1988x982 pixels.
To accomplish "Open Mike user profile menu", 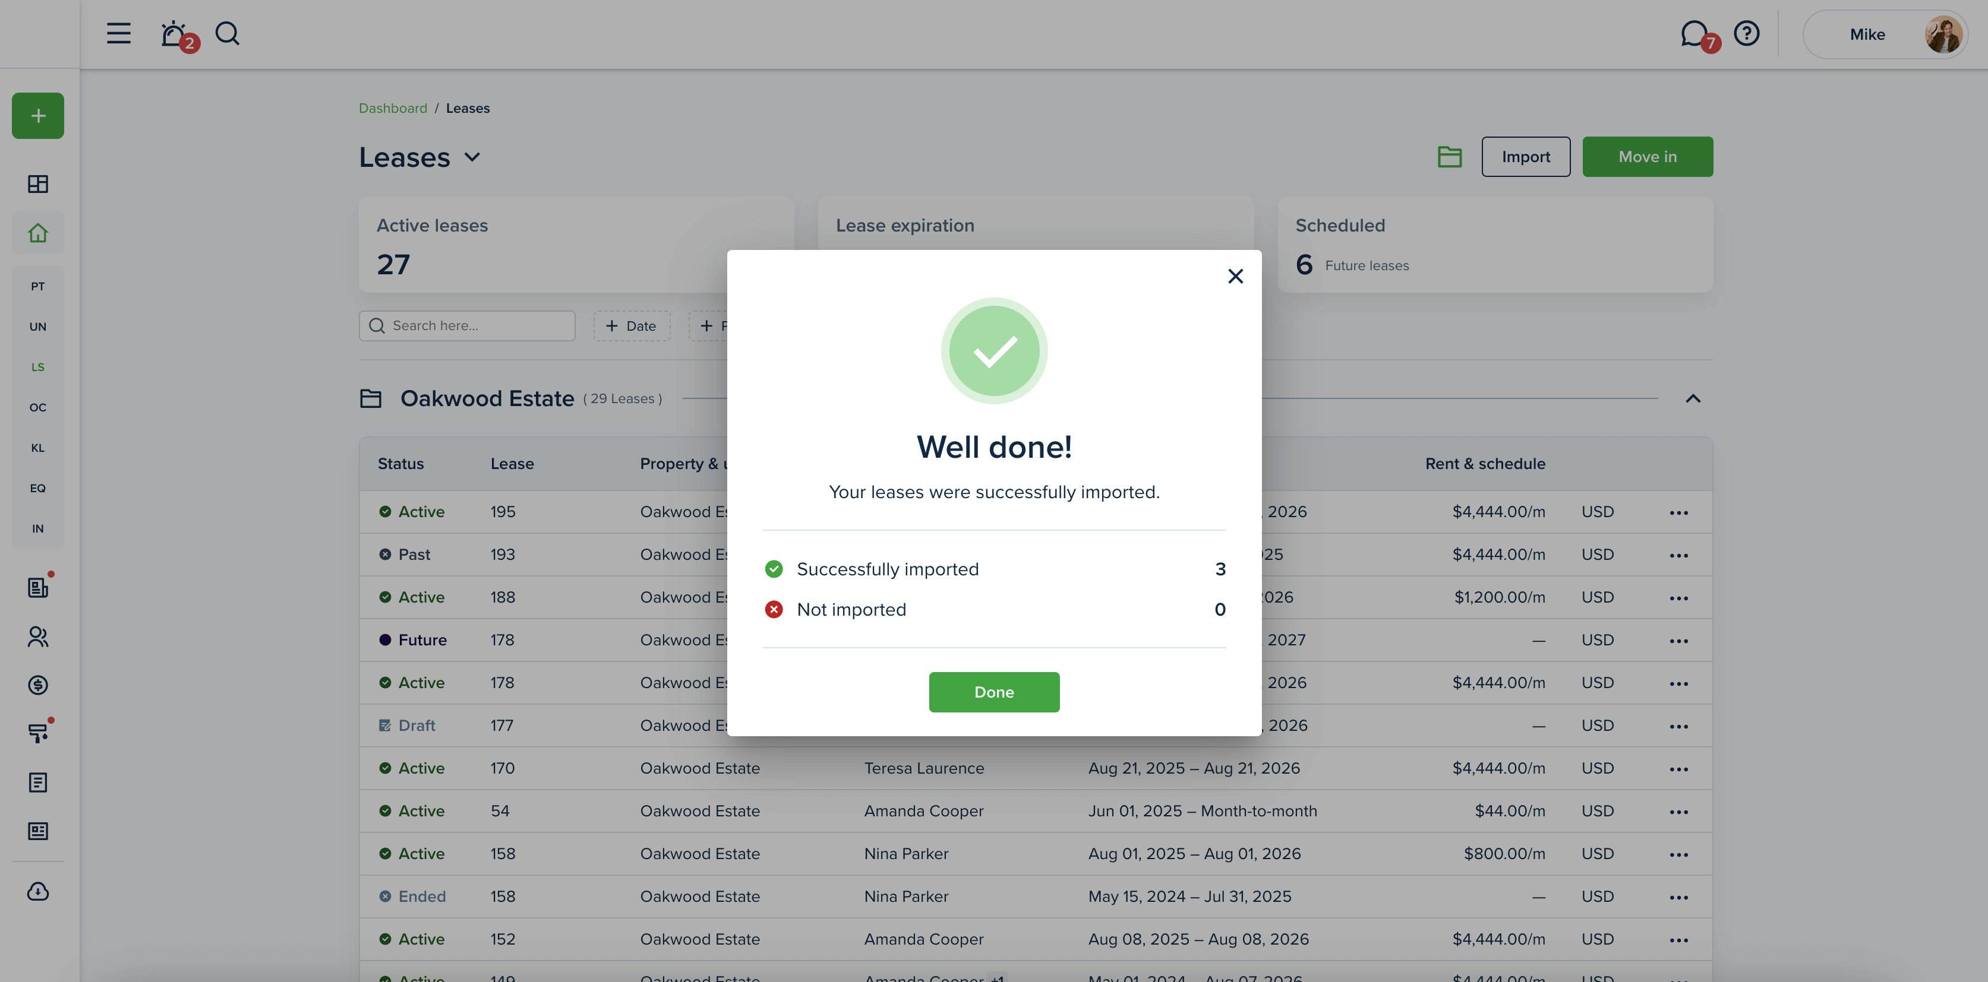I will click(1884, 34).
